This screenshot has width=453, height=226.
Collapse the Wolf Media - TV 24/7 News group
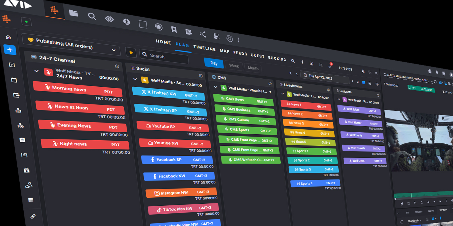tap(36, 71)
